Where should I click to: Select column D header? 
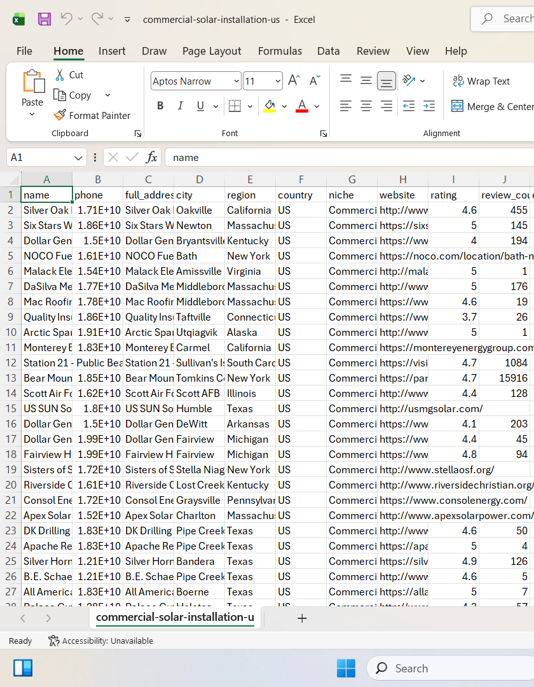pos(199,179)
